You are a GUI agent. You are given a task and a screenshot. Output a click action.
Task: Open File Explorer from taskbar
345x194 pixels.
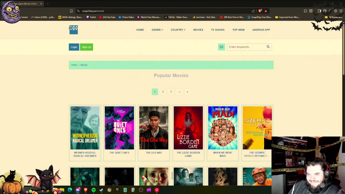tap(62, 190)
